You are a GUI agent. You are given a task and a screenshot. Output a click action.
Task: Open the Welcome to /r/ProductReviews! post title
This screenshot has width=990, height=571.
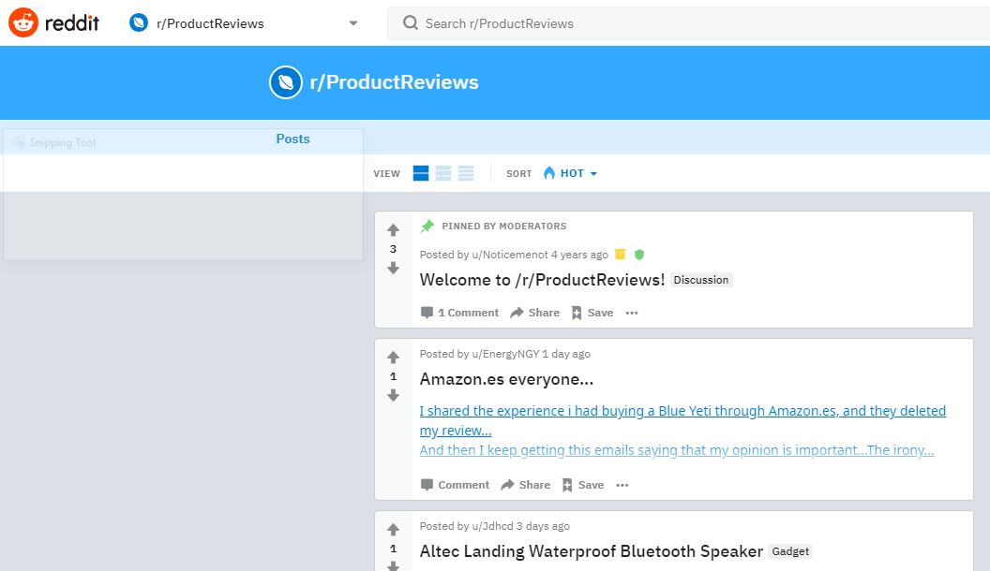click(x=543, y=280)
